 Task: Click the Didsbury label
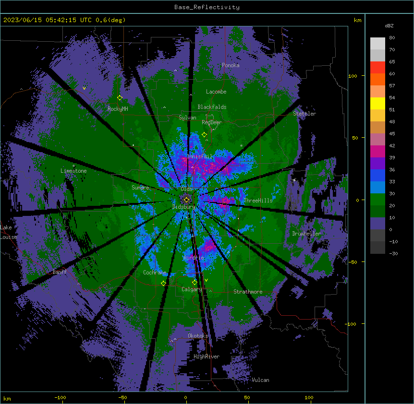183,207
